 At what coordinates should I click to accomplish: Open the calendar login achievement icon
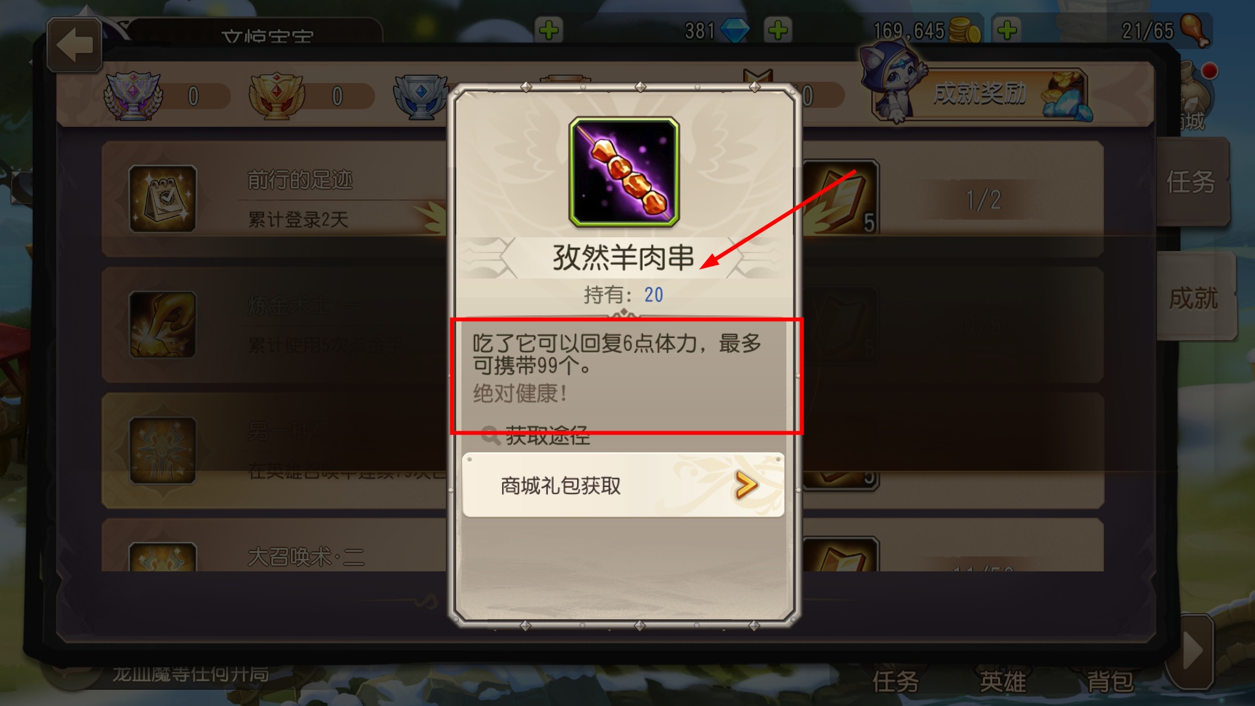(163, 199)
